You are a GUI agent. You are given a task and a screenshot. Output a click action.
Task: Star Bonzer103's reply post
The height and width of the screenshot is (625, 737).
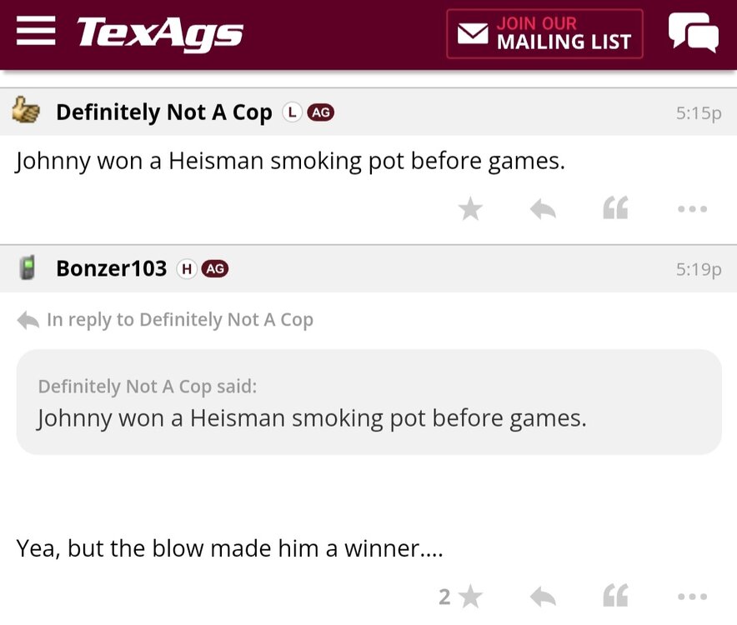pyautogui.click(x=470, y=596)
